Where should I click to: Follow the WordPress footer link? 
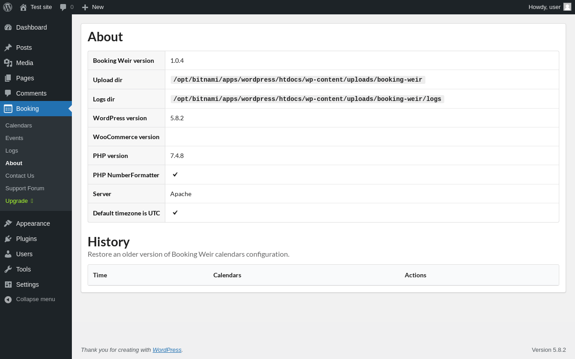(x=167, y=350)
